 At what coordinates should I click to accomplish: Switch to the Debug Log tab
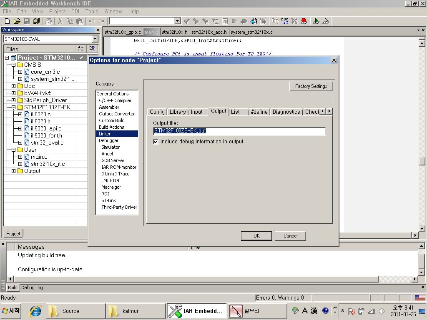tap(32, 287)
